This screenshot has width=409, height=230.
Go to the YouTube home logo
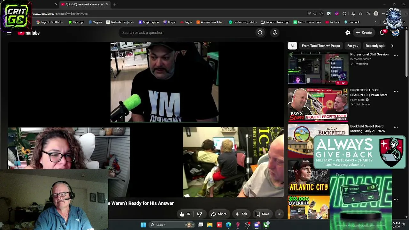point(29,33)
